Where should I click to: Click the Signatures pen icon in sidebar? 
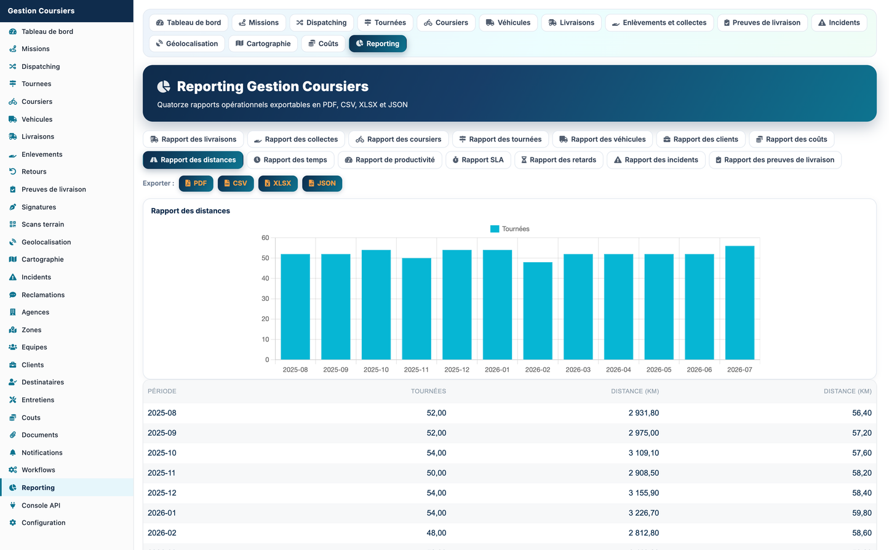click(12, 207)
